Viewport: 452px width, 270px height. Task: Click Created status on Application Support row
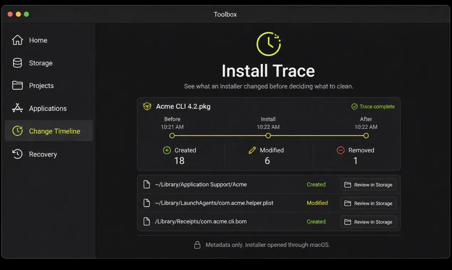point(316,184)
